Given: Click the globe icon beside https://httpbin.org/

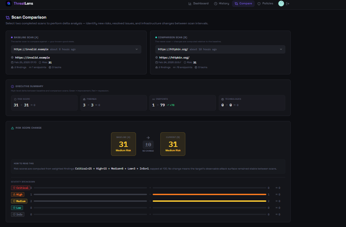Looking at the screenshot, I should (x=156, y=57).
